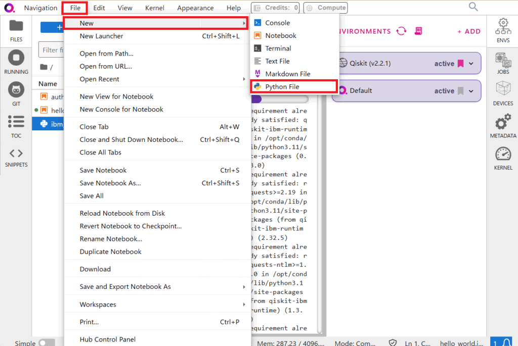Toggle the Simple mode switch
This screenshot has height=346, width=518.
coord(47,343)
